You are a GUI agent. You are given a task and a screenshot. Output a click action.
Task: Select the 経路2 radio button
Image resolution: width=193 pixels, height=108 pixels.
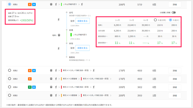click(9, 70)
